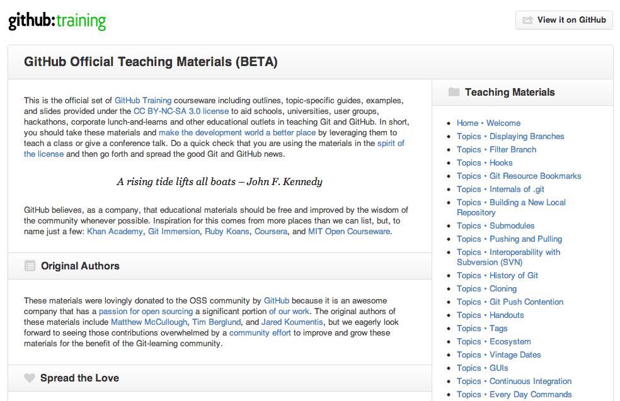This screenshot has height=401, width=620.
Task: Follow the "of our work" link
Action: point(289,312)
